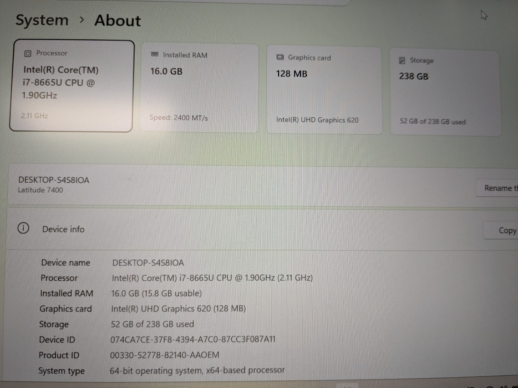Click the Latitude 7400 model text

click(40, 190)
